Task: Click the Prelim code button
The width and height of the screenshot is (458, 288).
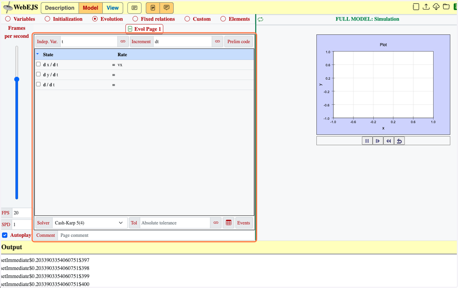Action: pyautogui.click(x=239, y=42)
